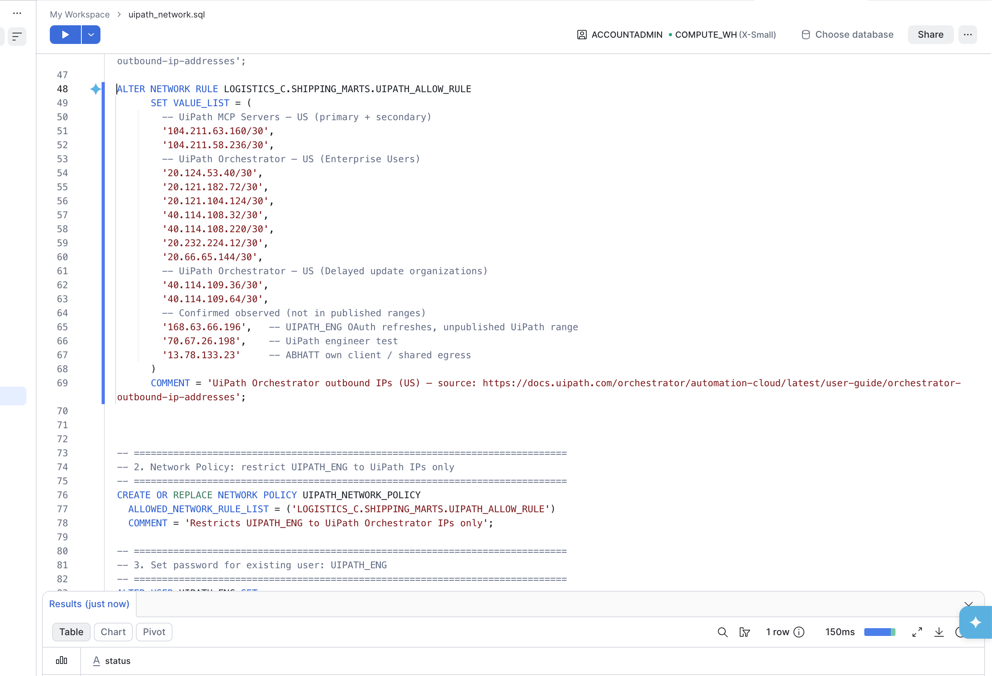Place cursor on ALTER NETWORK RULE line
The width and height of the screenshot is (992, 676).
294,89
